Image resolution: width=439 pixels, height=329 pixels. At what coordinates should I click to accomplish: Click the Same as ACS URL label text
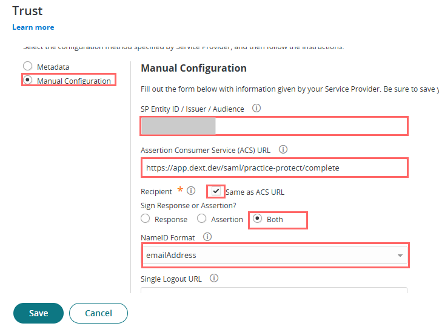tap(255, 192)
